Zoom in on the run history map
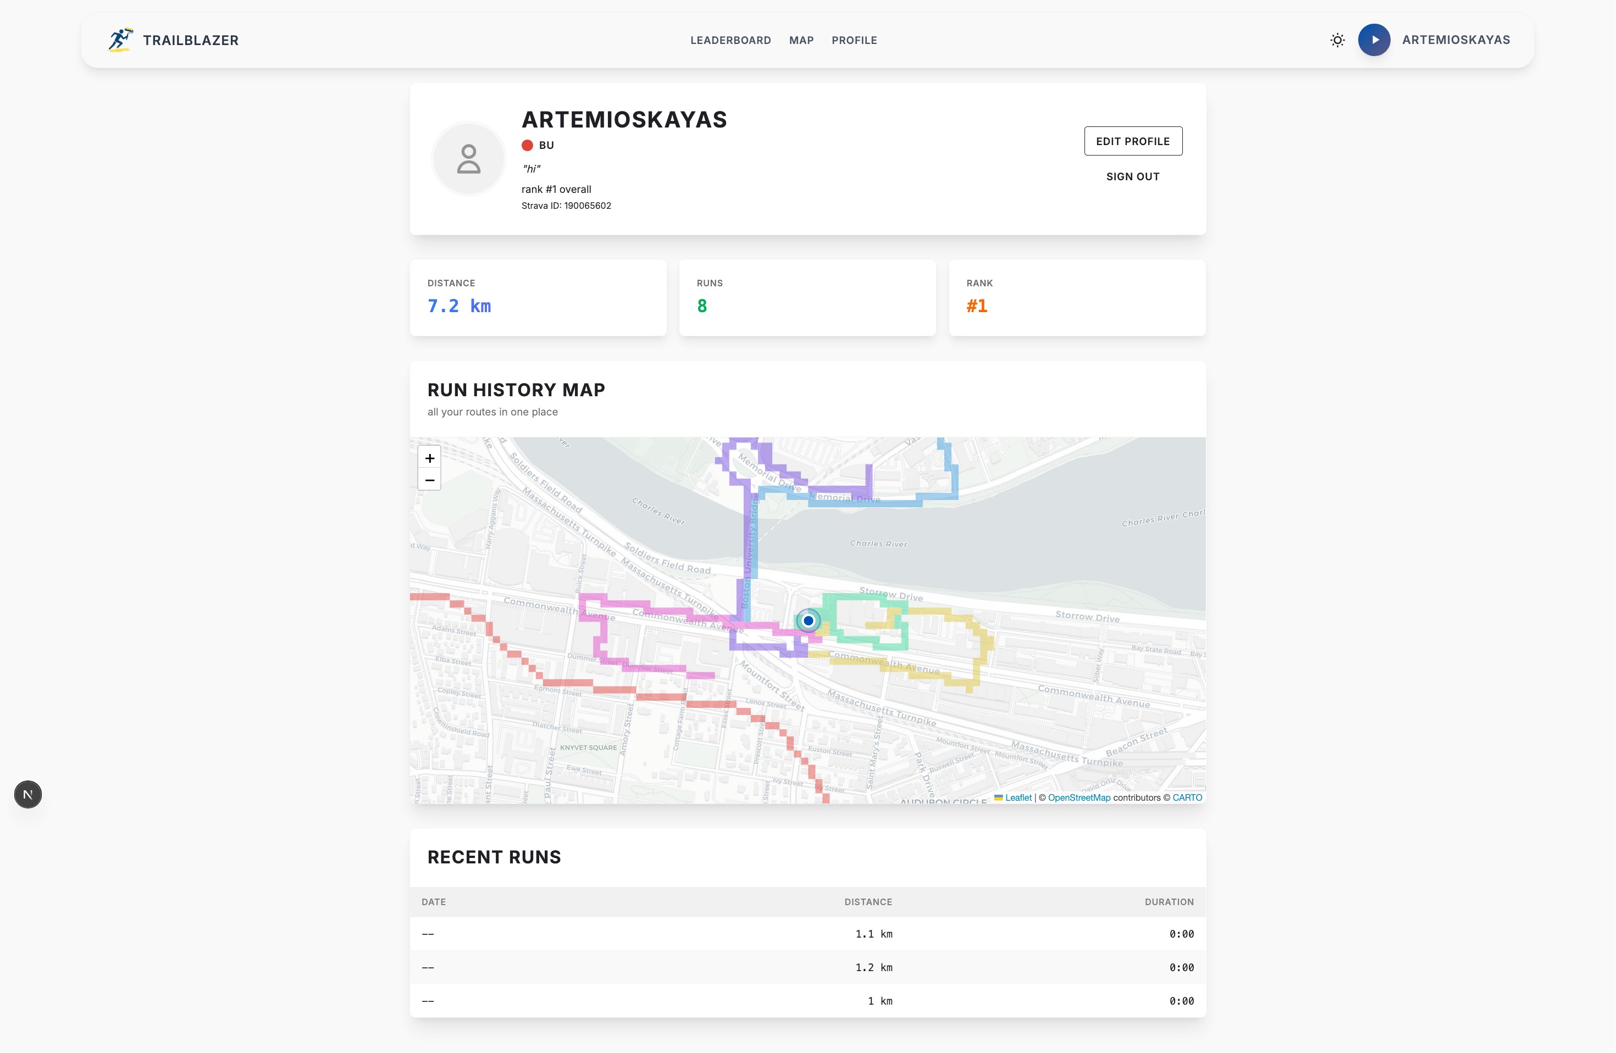Image resolution: width=1616 pixels, height=1053 pixels. click(429, 458)
